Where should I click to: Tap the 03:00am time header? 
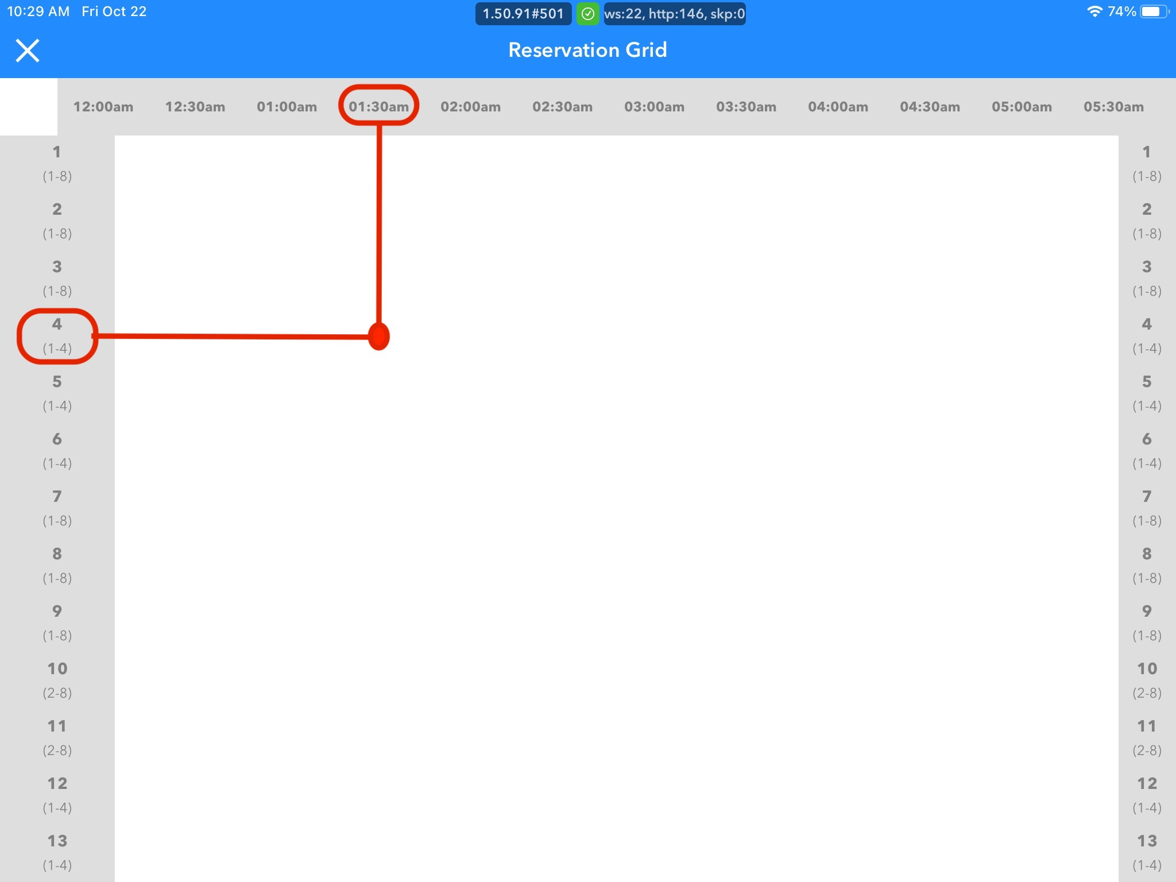[654, 107]
